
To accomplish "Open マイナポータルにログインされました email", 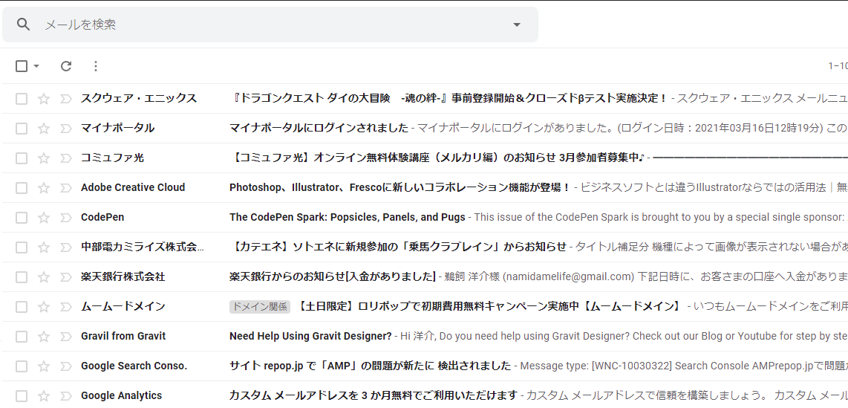I will click(319, 129).
